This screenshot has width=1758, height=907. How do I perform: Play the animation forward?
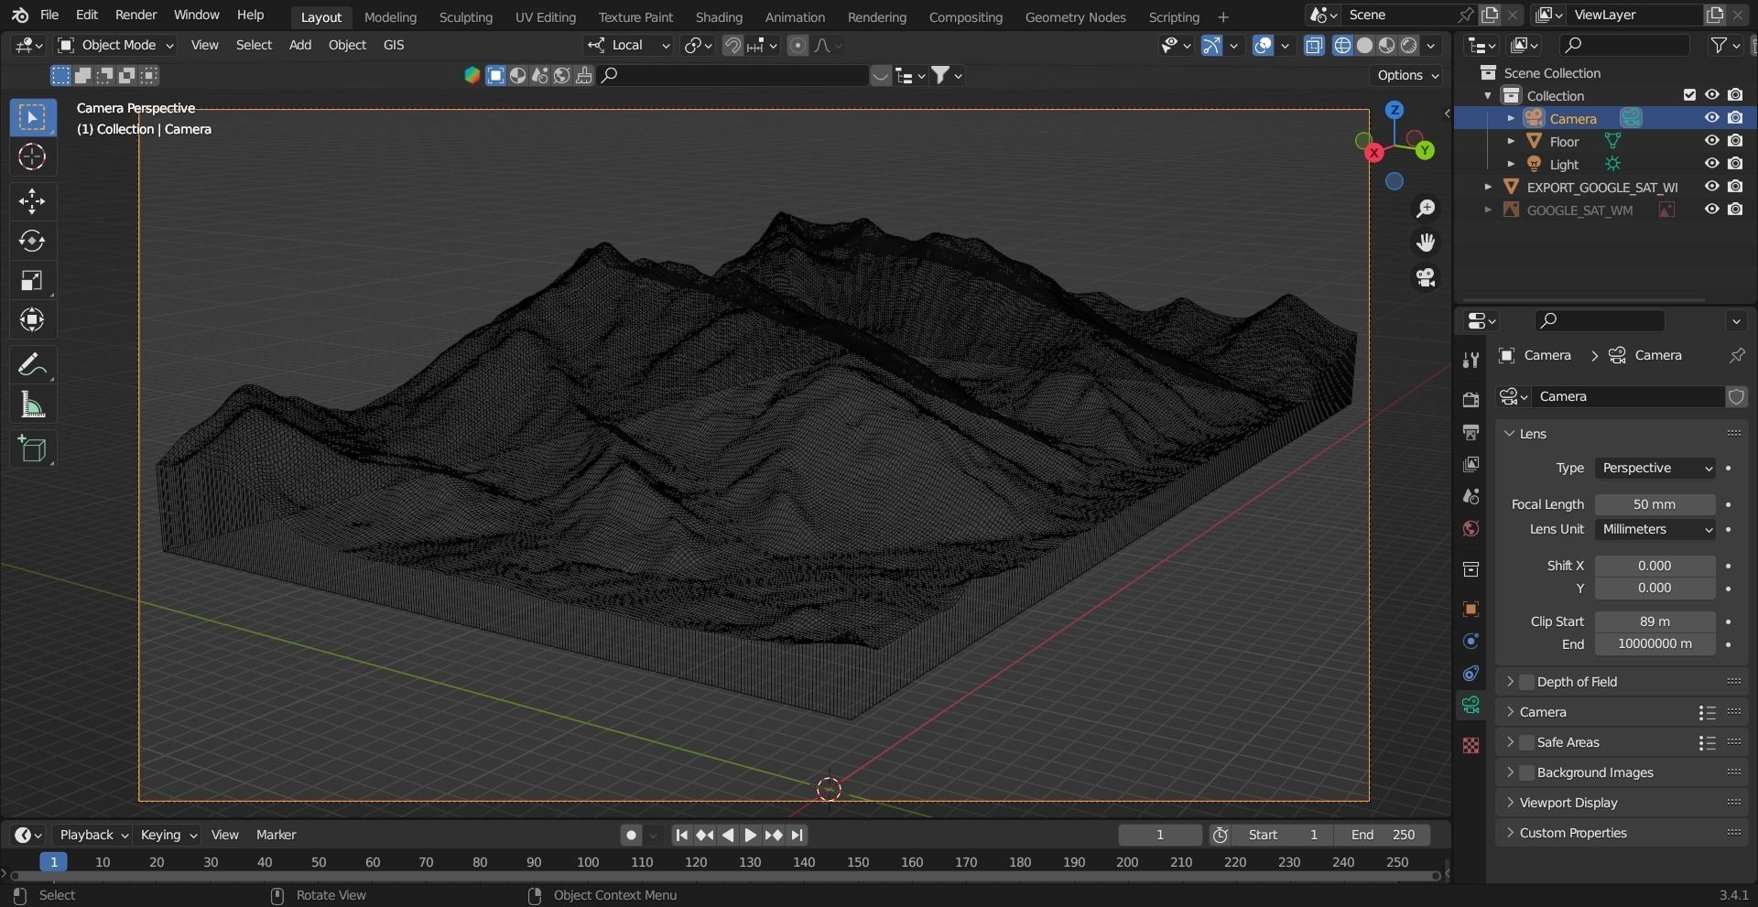(x=750, y=835)
